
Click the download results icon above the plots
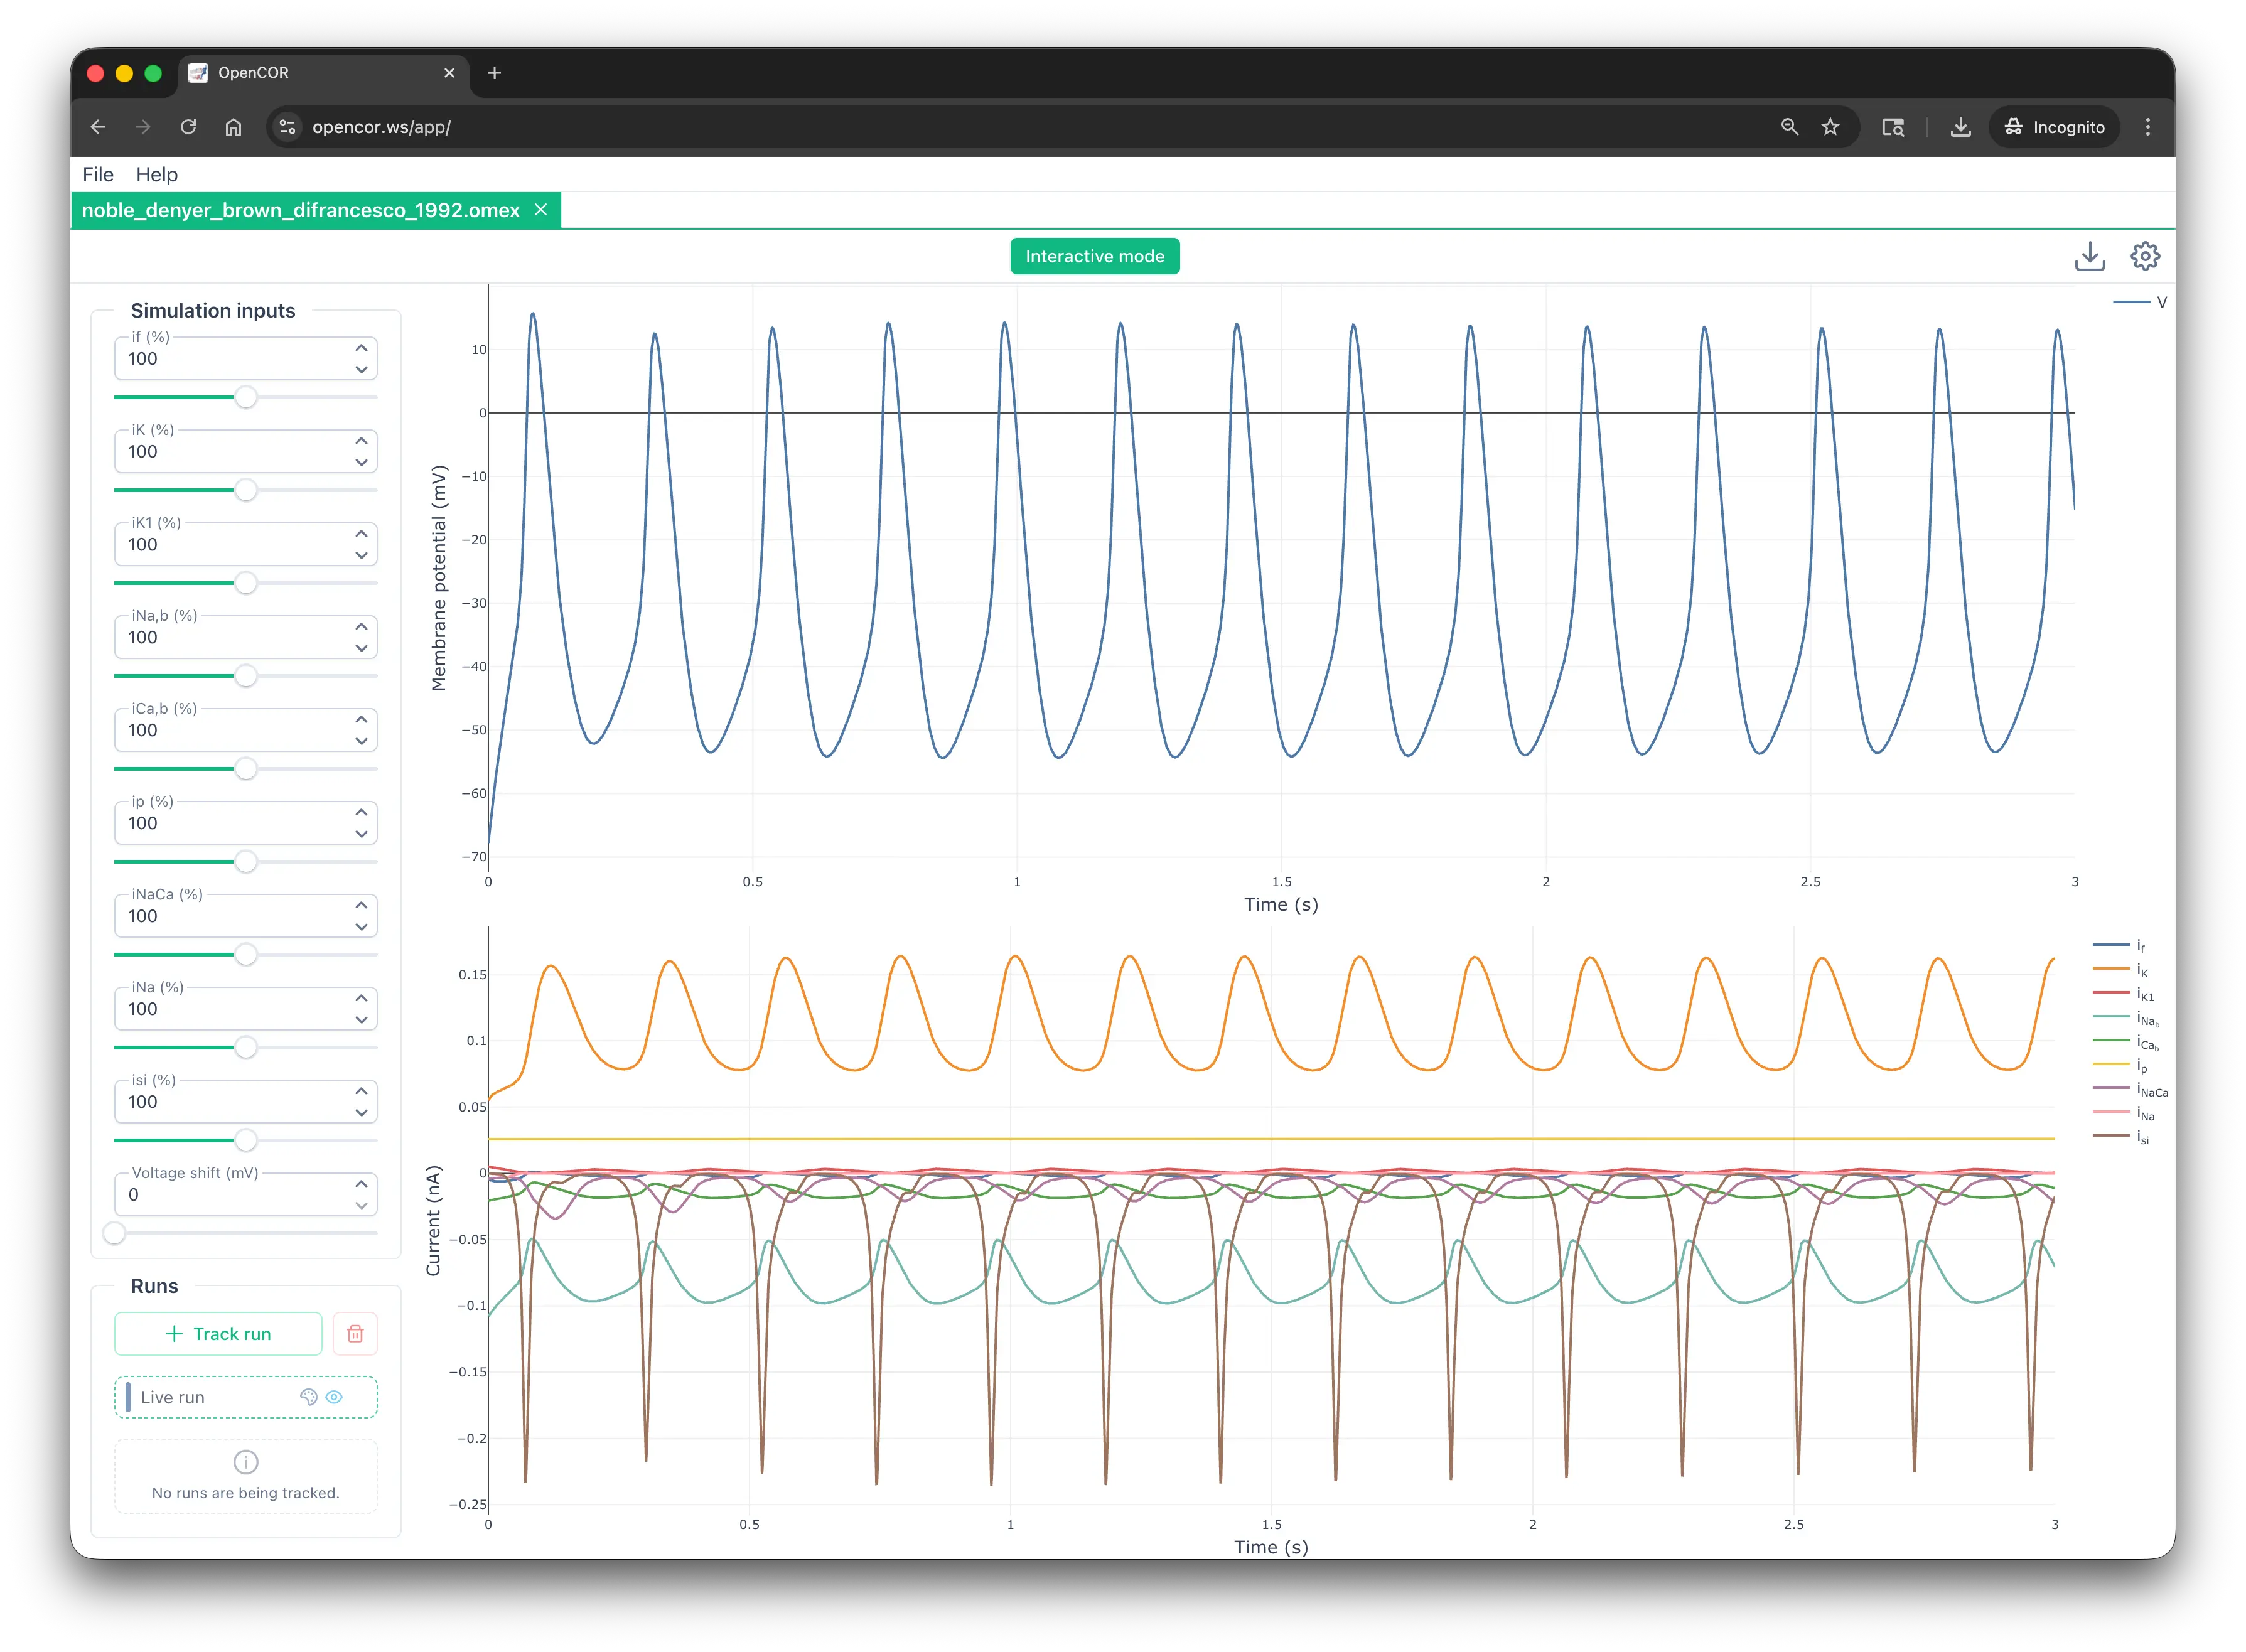click(2089, 256)
